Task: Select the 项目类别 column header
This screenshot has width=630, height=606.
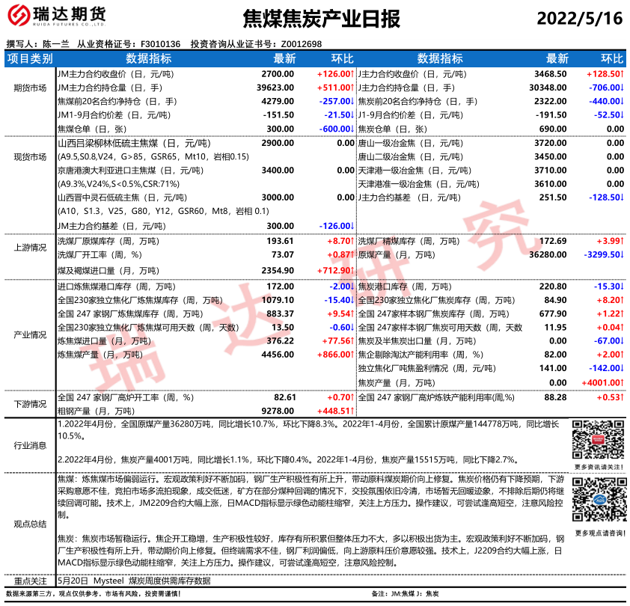Action: click(30, 59)
